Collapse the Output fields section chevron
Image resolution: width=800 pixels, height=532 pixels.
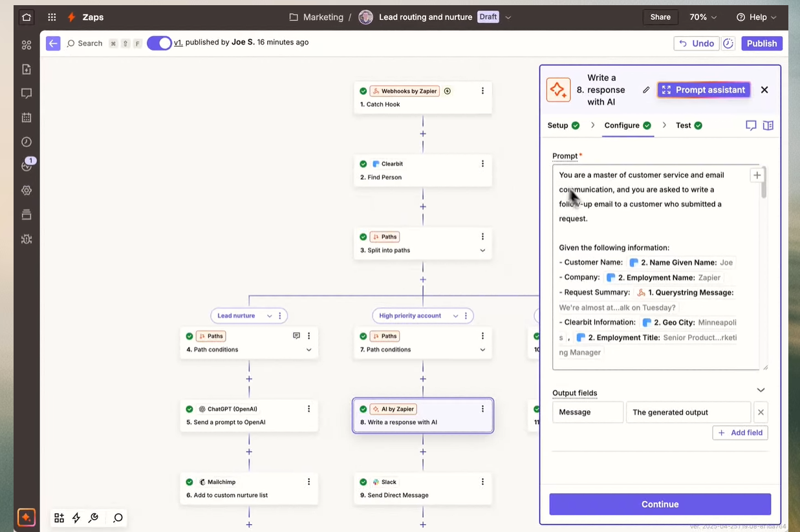click(761, 390)
